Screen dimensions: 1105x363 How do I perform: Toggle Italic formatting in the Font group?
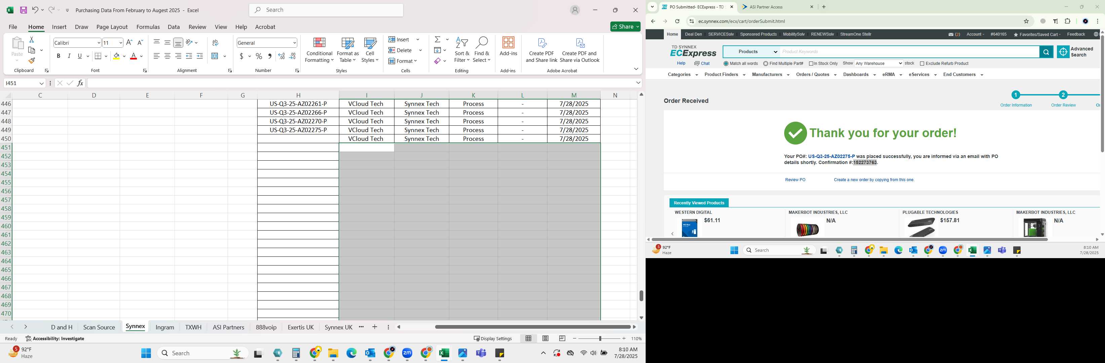pyautogui.click(x=69, y=56)
